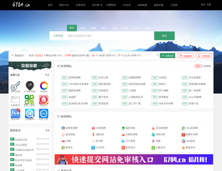The width and height of the screenshot is (222, 171).
Task: Select the 资讯 search tab
Action: coord(83,28)
